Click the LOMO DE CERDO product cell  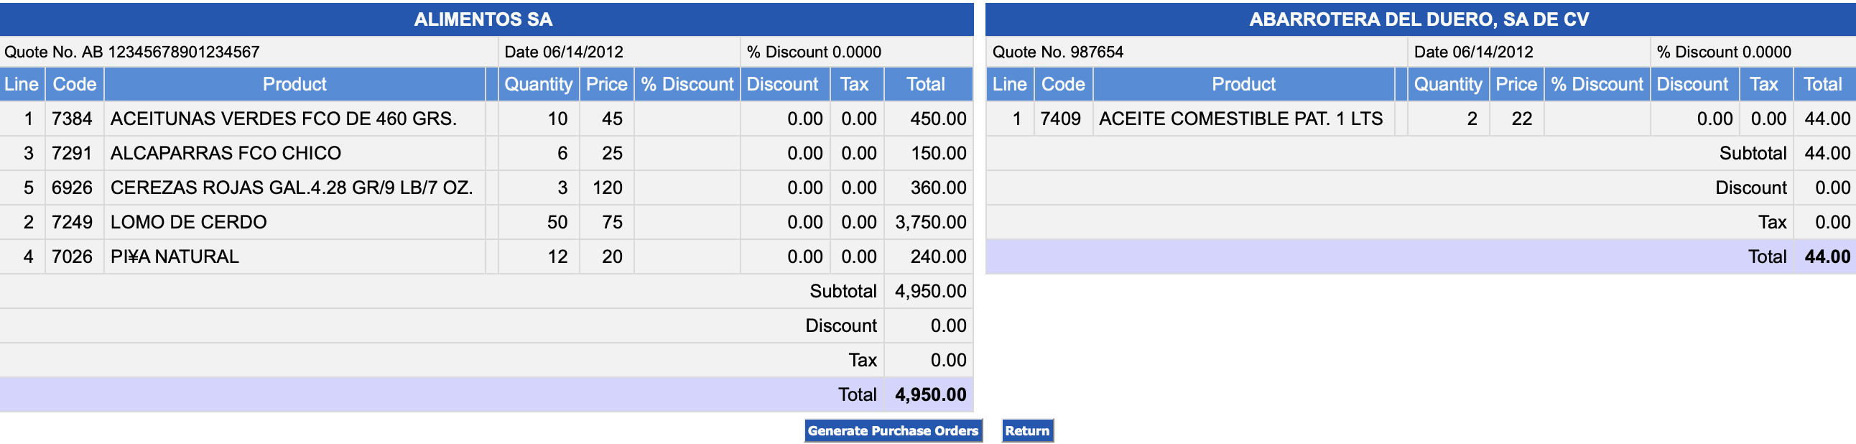[188, 222]
